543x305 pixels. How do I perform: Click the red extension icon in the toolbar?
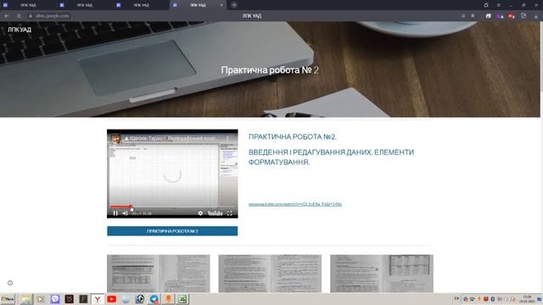[x=511, y=16]
